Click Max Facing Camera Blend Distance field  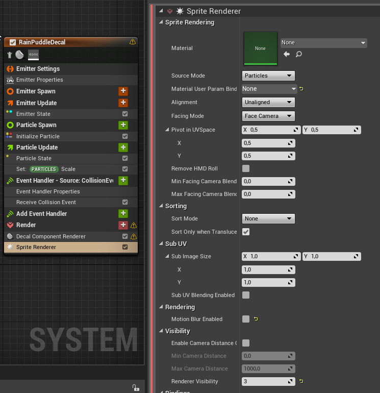(268, 194)
